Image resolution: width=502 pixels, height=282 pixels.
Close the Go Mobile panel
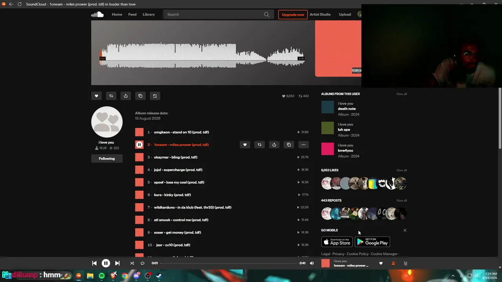coord(405,230)
